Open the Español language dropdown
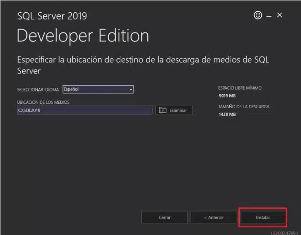This screenshot has height=235, width=301. pos(98,89)
